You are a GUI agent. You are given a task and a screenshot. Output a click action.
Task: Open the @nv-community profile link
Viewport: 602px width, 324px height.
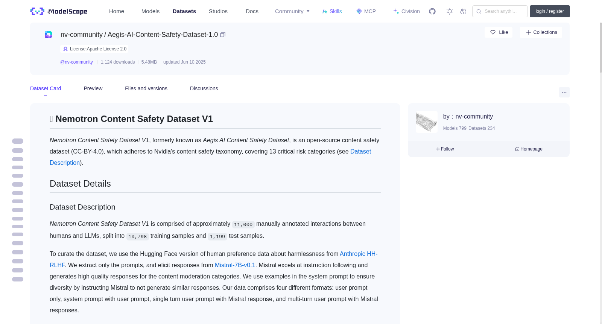click(x=76, y=62)
